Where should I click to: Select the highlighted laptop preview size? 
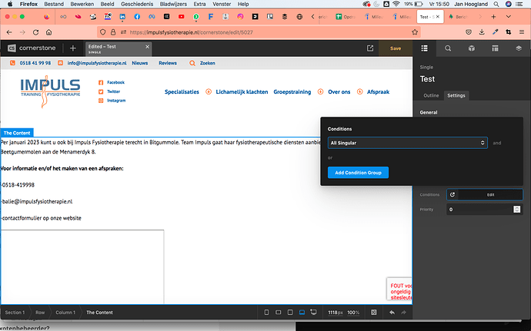pyautogui.click(x=302, y=313)
